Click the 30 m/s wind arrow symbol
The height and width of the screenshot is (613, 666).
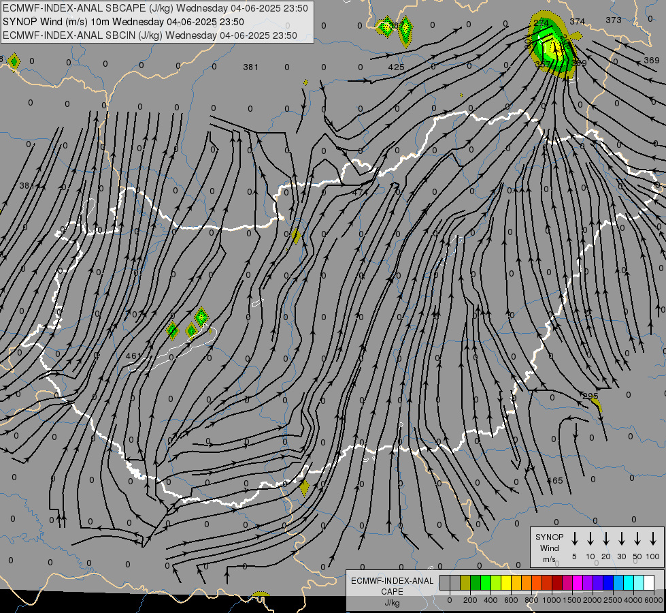point(621,539)
